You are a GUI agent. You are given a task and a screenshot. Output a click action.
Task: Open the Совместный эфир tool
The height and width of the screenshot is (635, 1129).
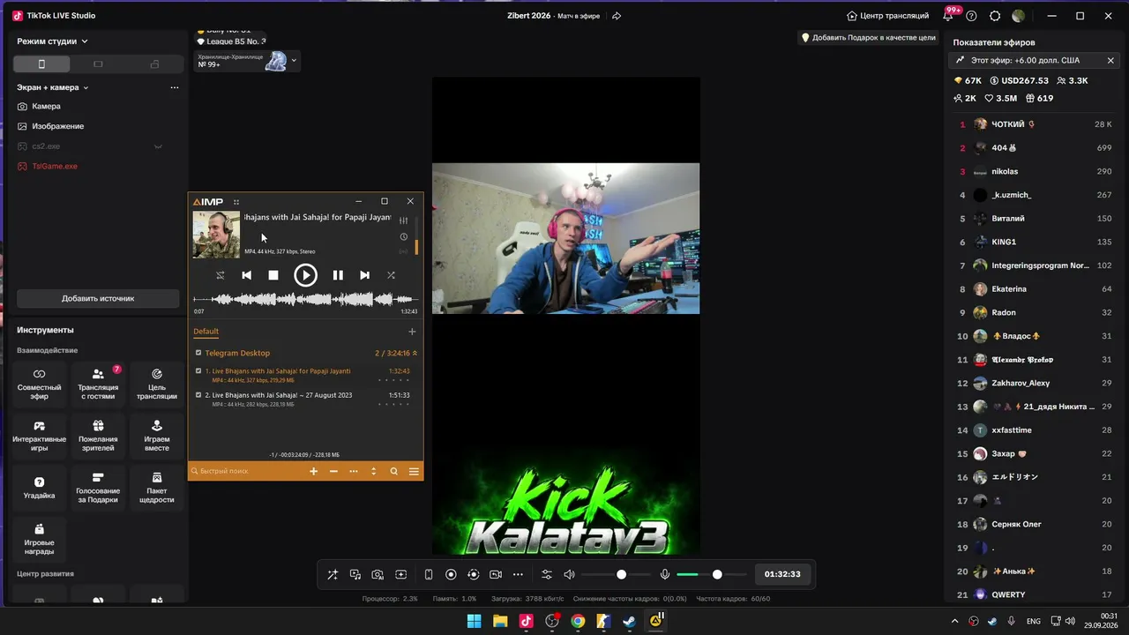click(40, 383)
